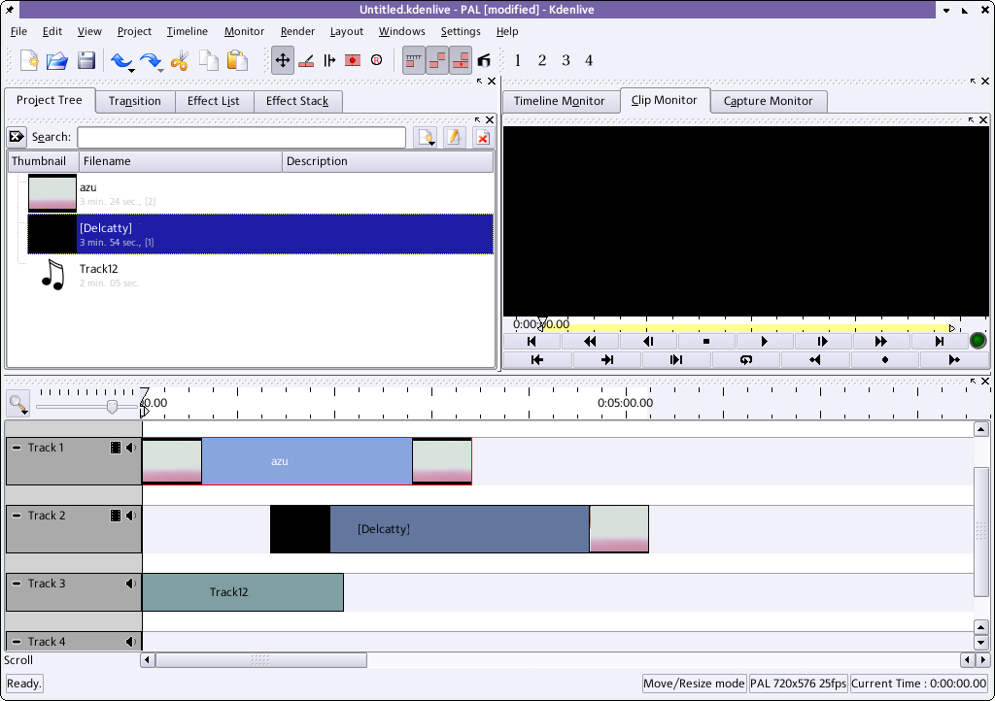Toggle video visibility on Track 2
The image size is (995, 701).
click(116, 516)
